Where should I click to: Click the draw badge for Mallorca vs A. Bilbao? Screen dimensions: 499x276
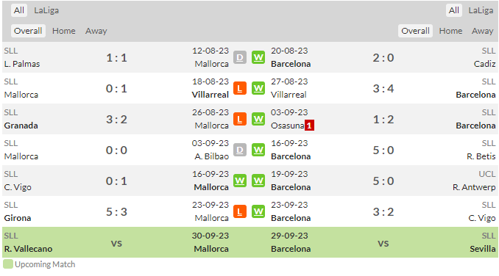coord(240,150)
